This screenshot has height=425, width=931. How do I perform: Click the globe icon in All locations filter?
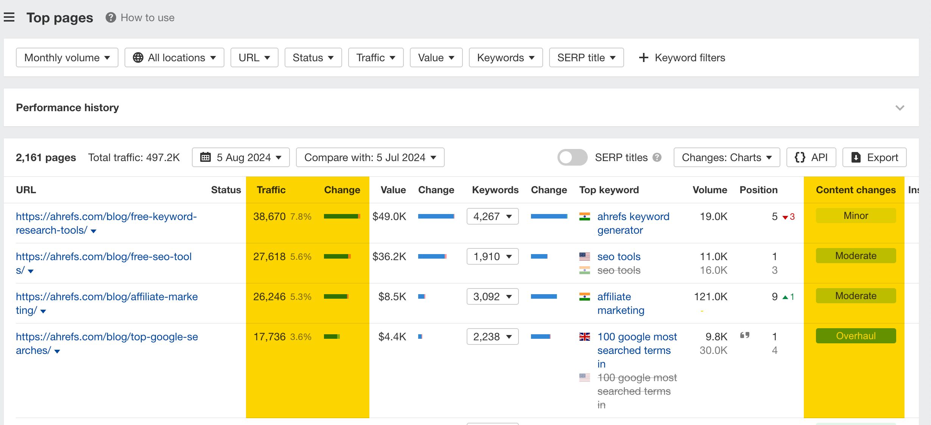coord(138,57)
